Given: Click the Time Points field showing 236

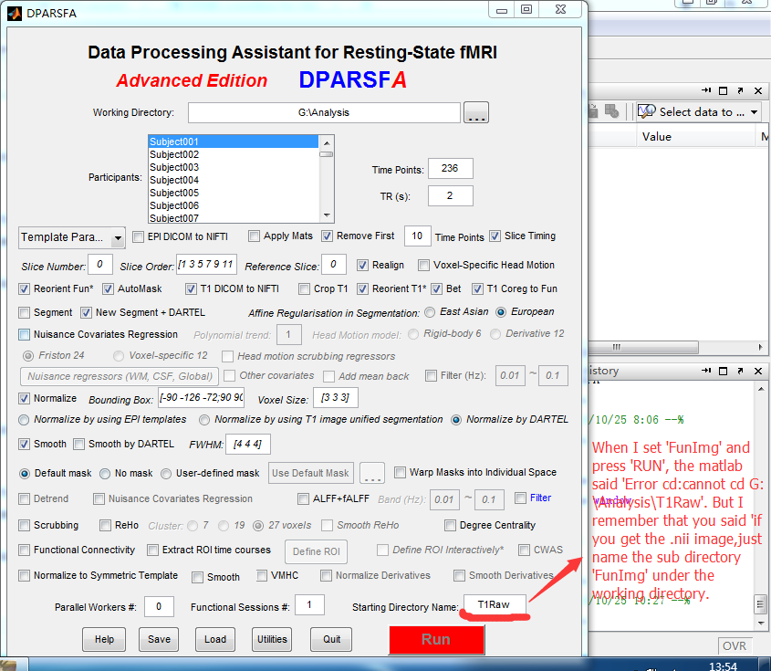Looking at the screenshot, I should point(451,168).
